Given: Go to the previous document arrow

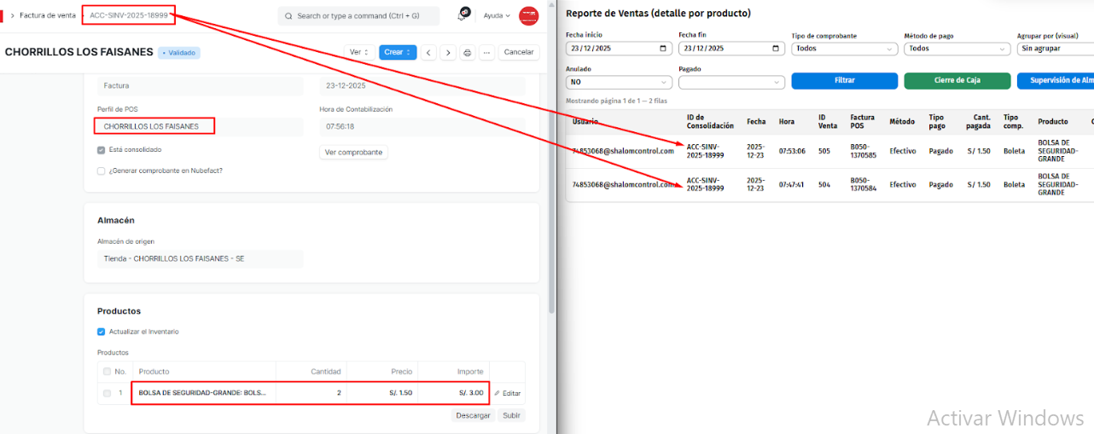Looking at the screenshot, I should click(x=428, y=52).
